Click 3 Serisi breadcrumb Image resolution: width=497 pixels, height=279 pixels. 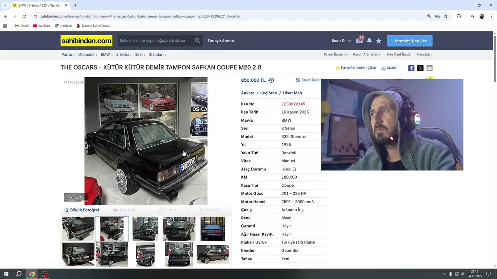point(122,55)
